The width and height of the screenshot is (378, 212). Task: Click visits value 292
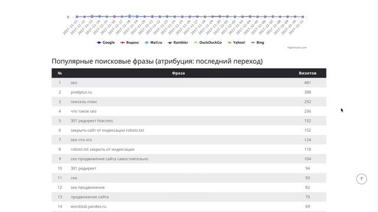(x=307, y=102)
